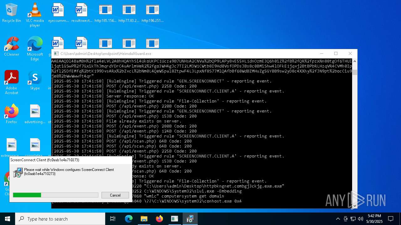
Task: Open the network status tray icon
Action: tap(353, 219)
